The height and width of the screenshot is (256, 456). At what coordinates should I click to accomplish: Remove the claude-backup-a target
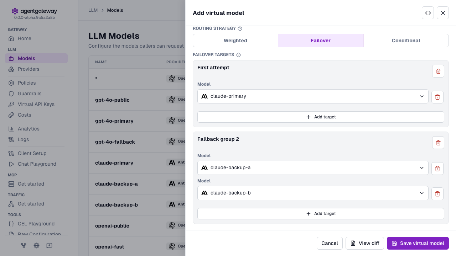click(437, 169)
